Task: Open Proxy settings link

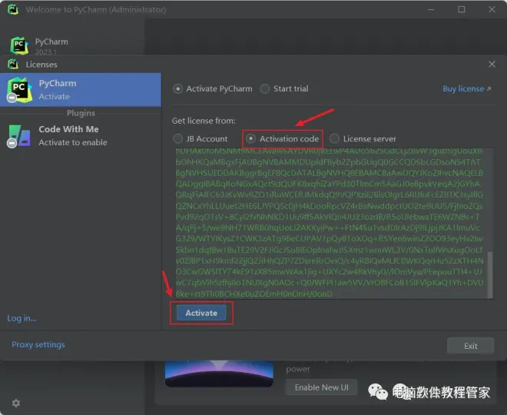Action: click(x=38, y=344)
